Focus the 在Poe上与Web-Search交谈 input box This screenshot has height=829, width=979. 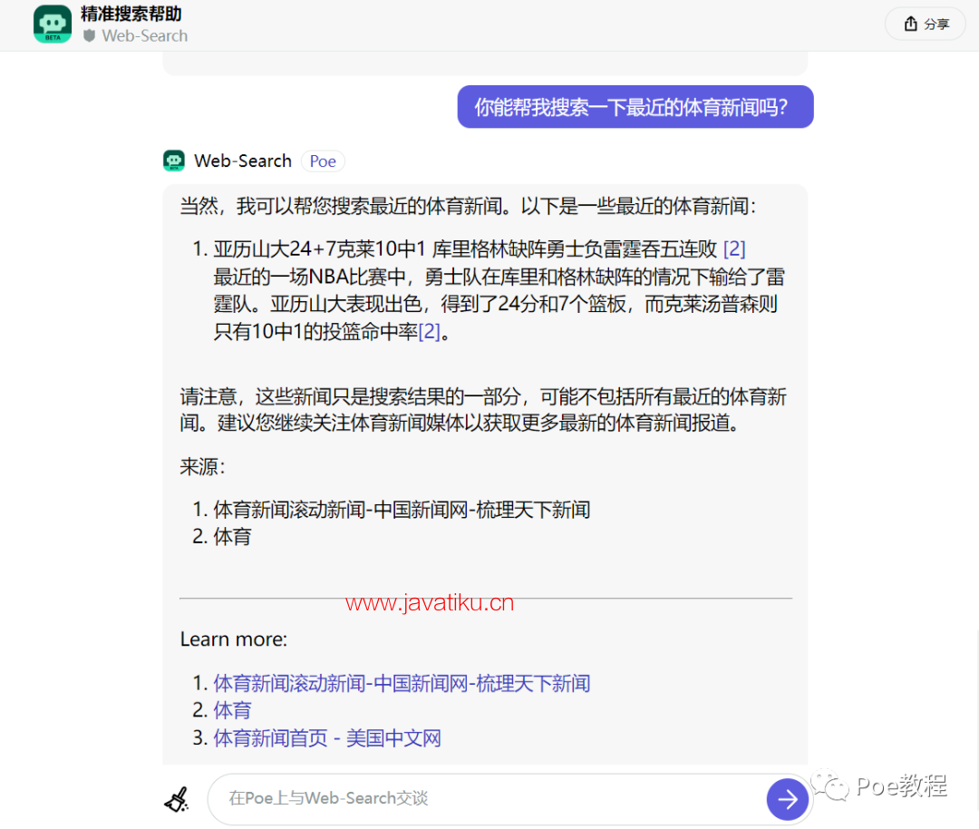click(x=487, y=798)
